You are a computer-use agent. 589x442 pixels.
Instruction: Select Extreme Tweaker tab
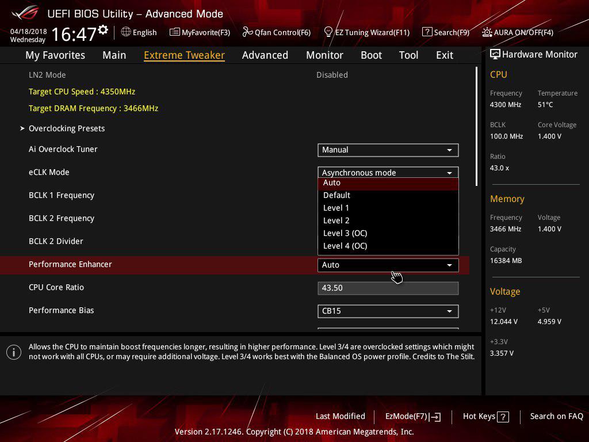(184, 55)
